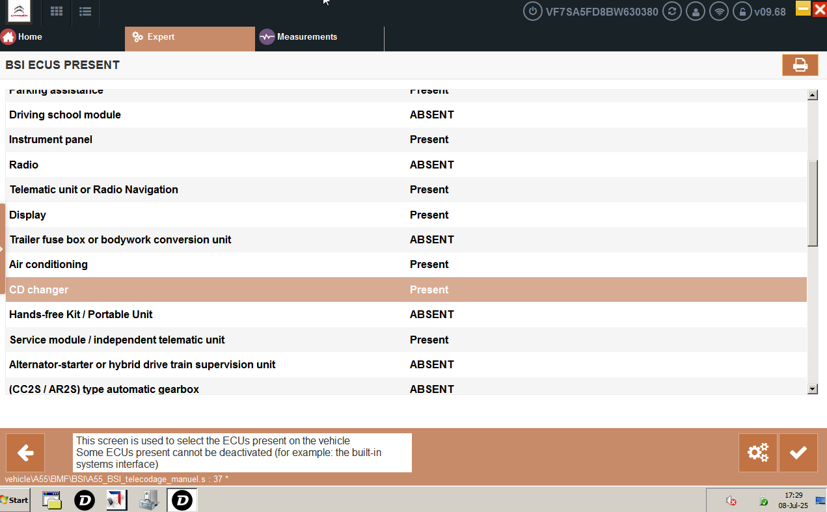
Task: Confirm with the checkmark button
Action: point(798,452)
